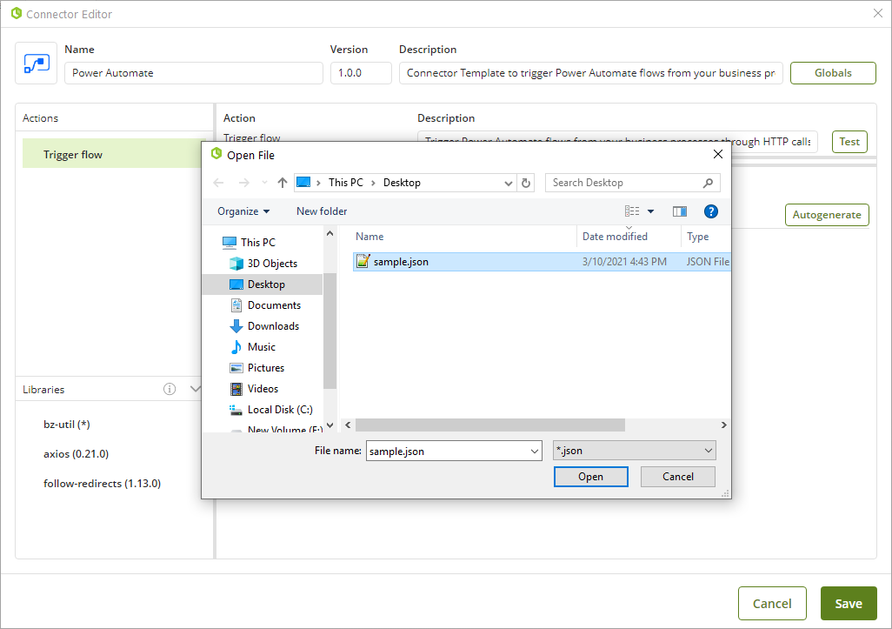Image resolution: width=892 pixels, height=629 pixels.
Task: Collapse the Libraries panel chevron
Action: 195,389
